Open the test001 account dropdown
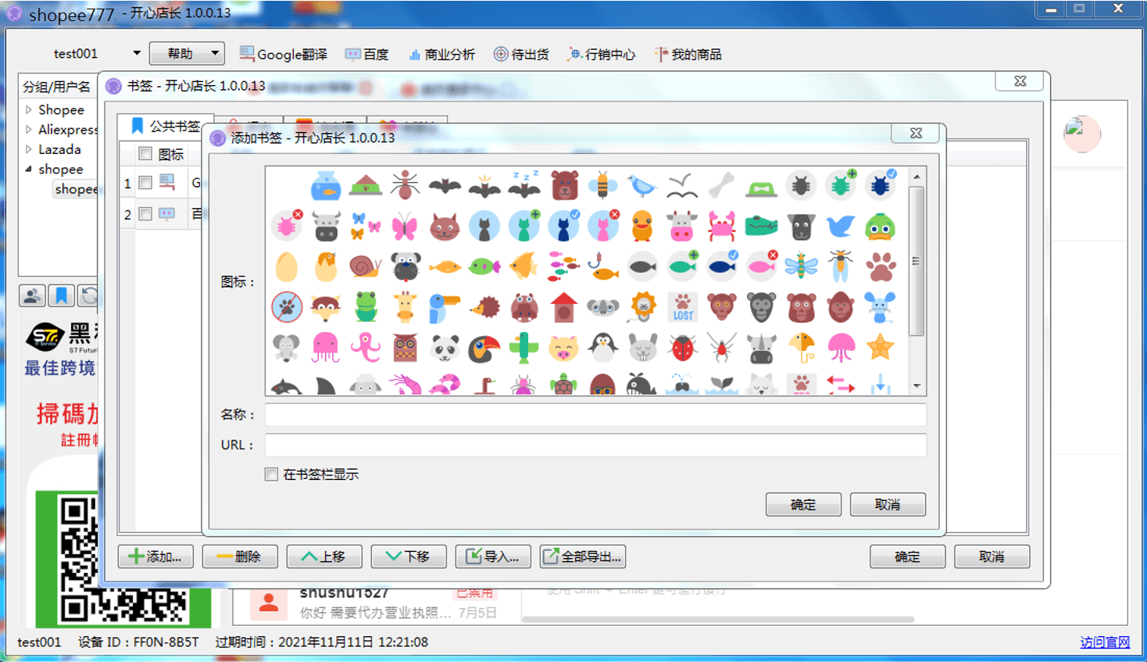 [x=137, y=54]
